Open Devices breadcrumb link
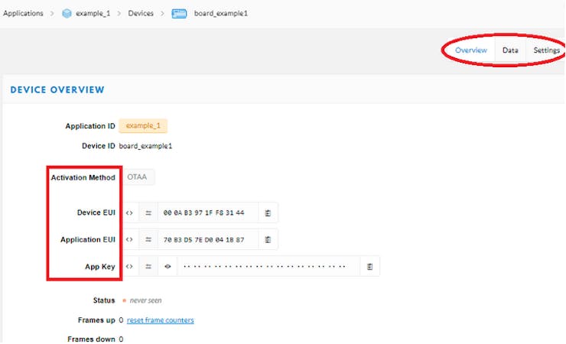 141,13
